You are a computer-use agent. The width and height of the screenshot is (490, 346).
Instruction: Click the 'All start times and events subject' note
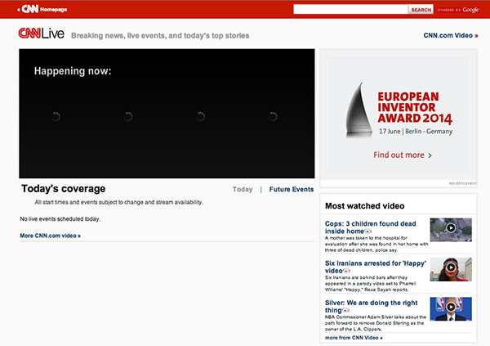(x=118, y=202)
